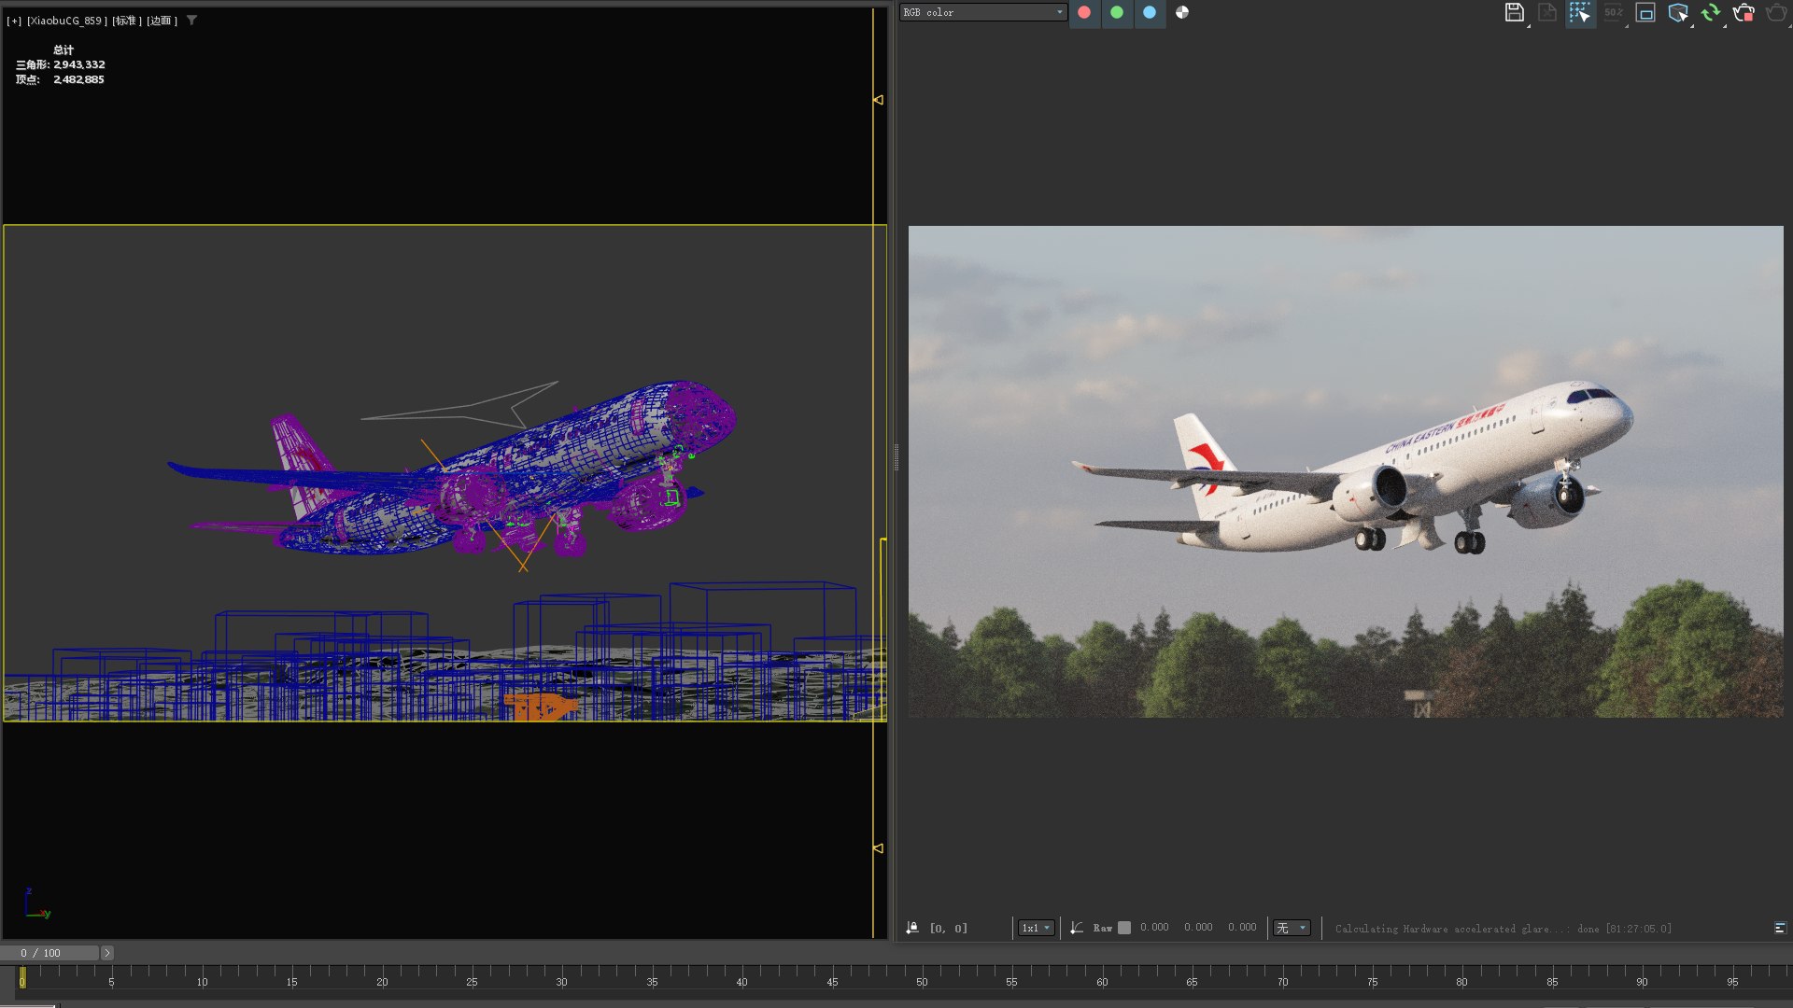Click the axis gizmo in viewport corner

click(x=36, y=903)
